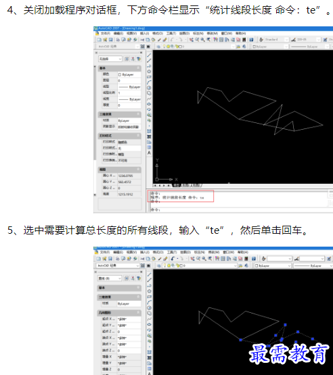Open the layer list dropdown in step 4 screenshot
The image size is (333, 375).
pos(199,47)
